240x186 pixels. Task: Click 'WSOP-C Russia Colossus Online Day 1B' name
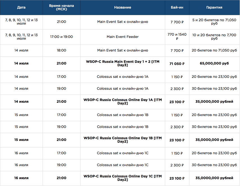[x=123, y=140]
